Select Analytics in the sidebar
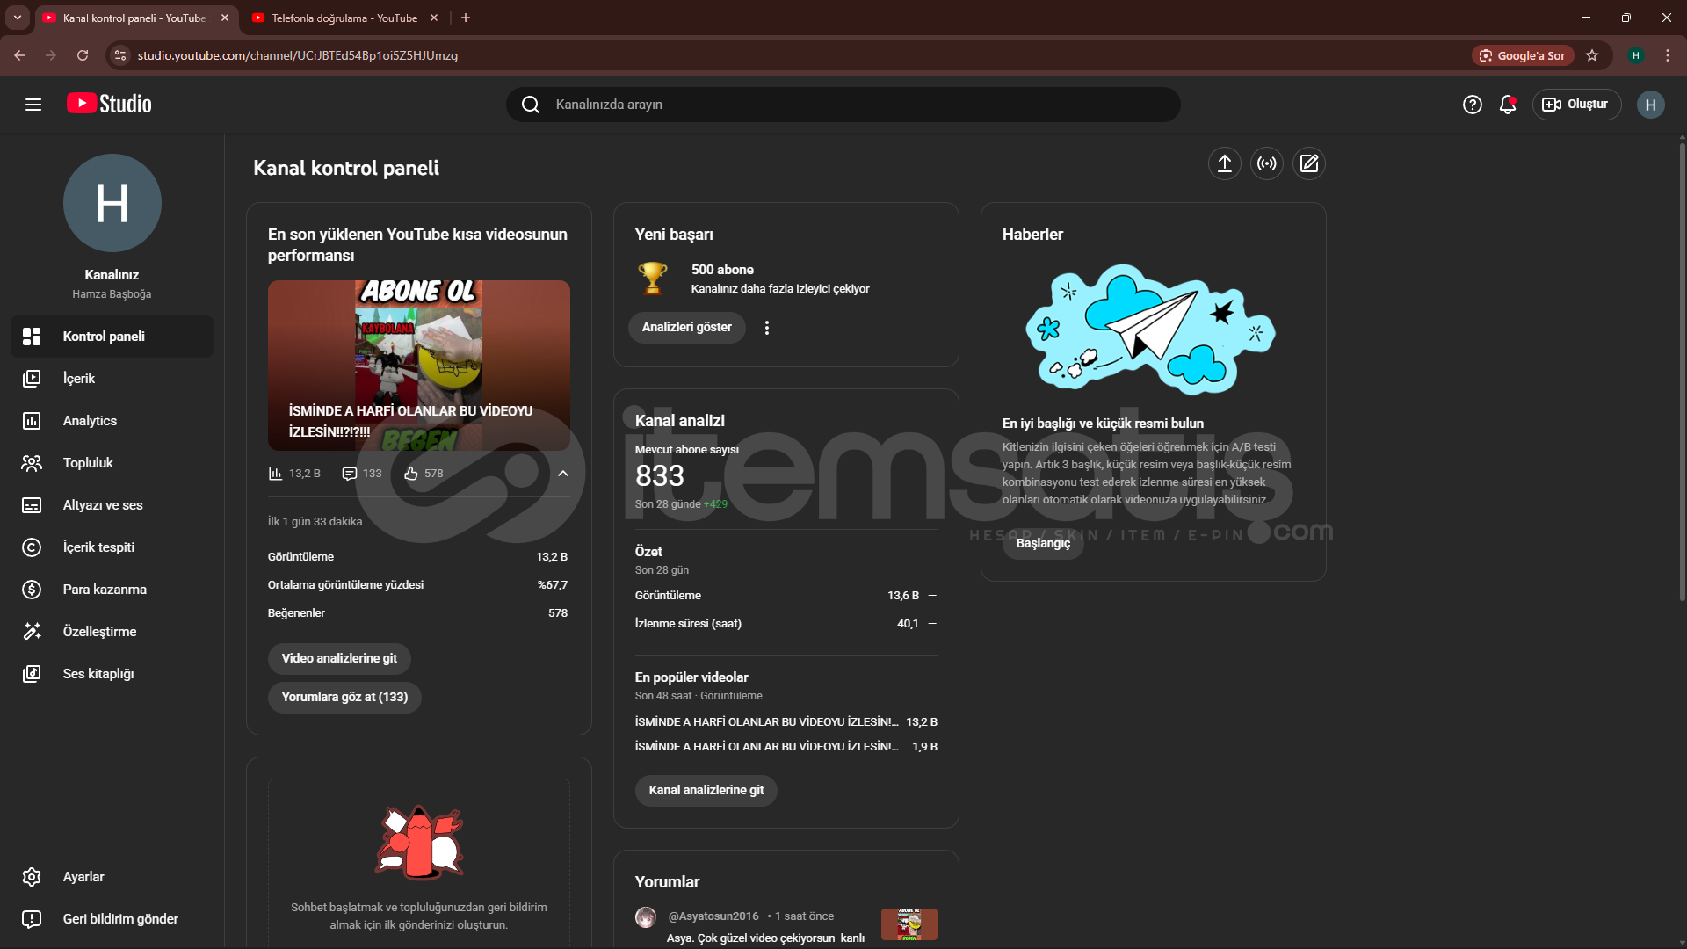Screen dimensions: 1687x949 (90, 421)
